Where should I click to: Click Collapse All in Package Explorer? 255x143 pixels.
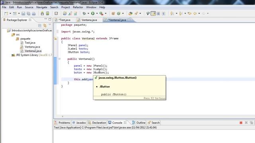click(40, 25)
